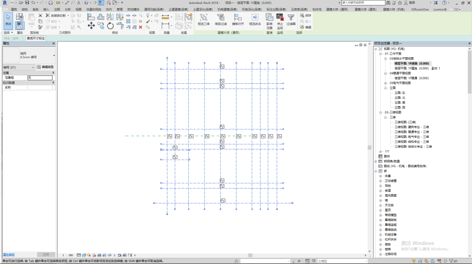Open the 轴网 (21) type filter dropdown
Image resolution: width=472 pixels, height=264 pixels.
pyautogui.click(x=19, y=67)
